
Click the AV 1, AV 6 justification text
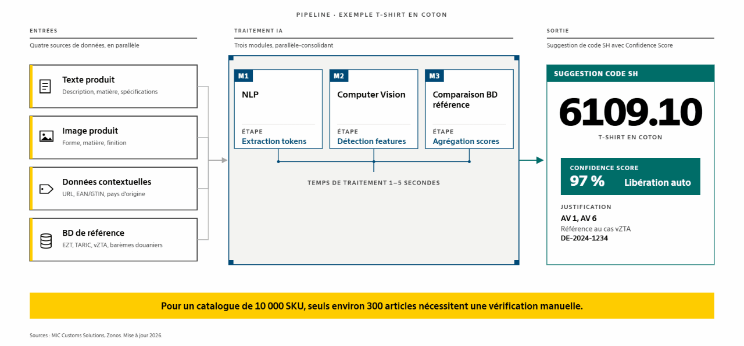tap(578, 219)
